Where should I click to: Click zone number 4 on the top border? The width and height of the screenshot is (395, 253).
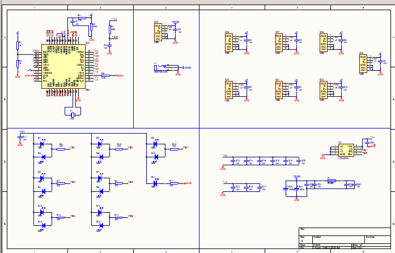tap(232, 7)
